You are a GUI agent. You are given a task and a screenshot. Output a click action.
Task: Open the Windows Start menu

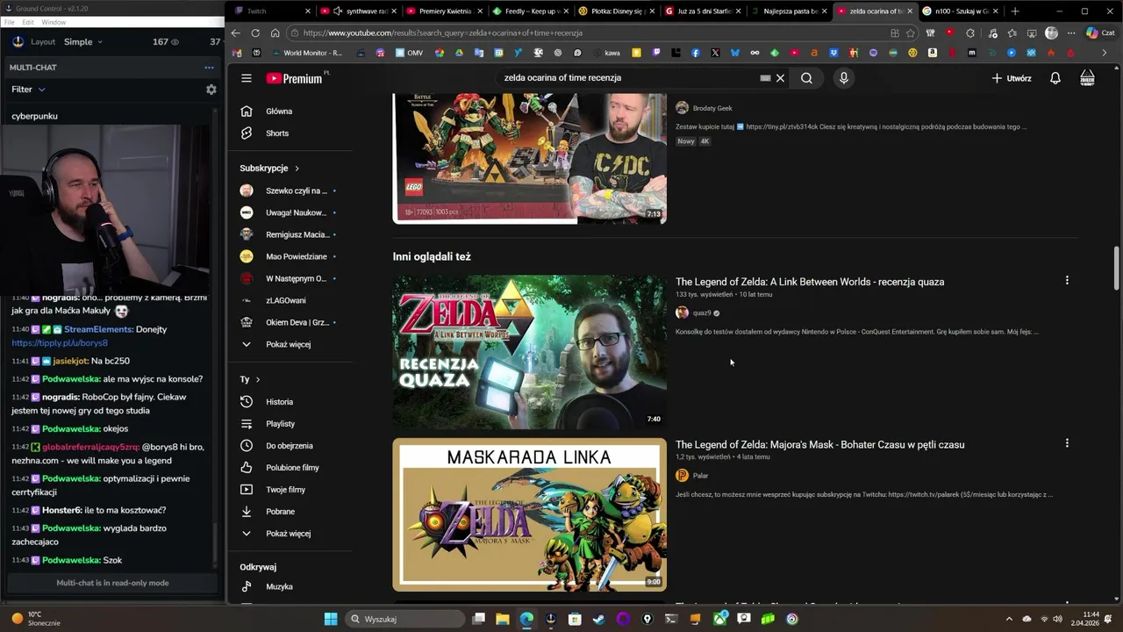pos(330,619)
